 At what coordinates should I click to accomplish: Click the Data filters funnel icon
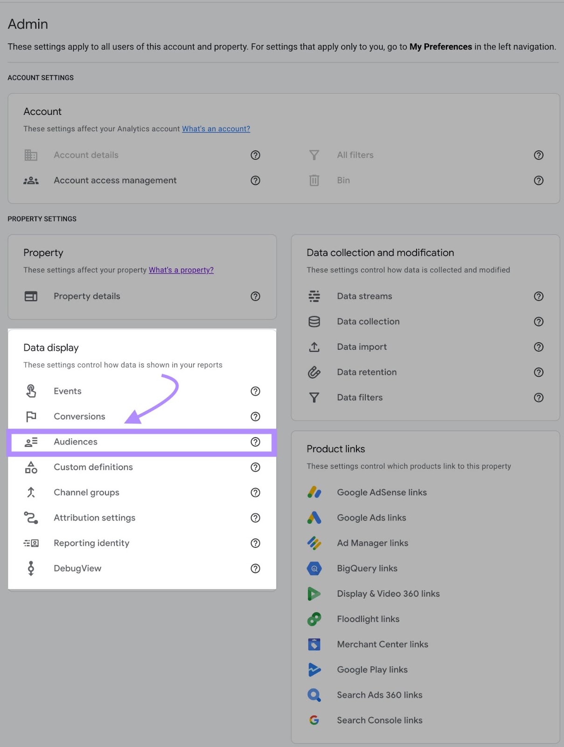(314, 397)
